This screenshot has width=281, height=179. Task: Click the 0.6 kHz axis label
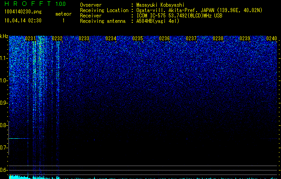coord(4,170)
